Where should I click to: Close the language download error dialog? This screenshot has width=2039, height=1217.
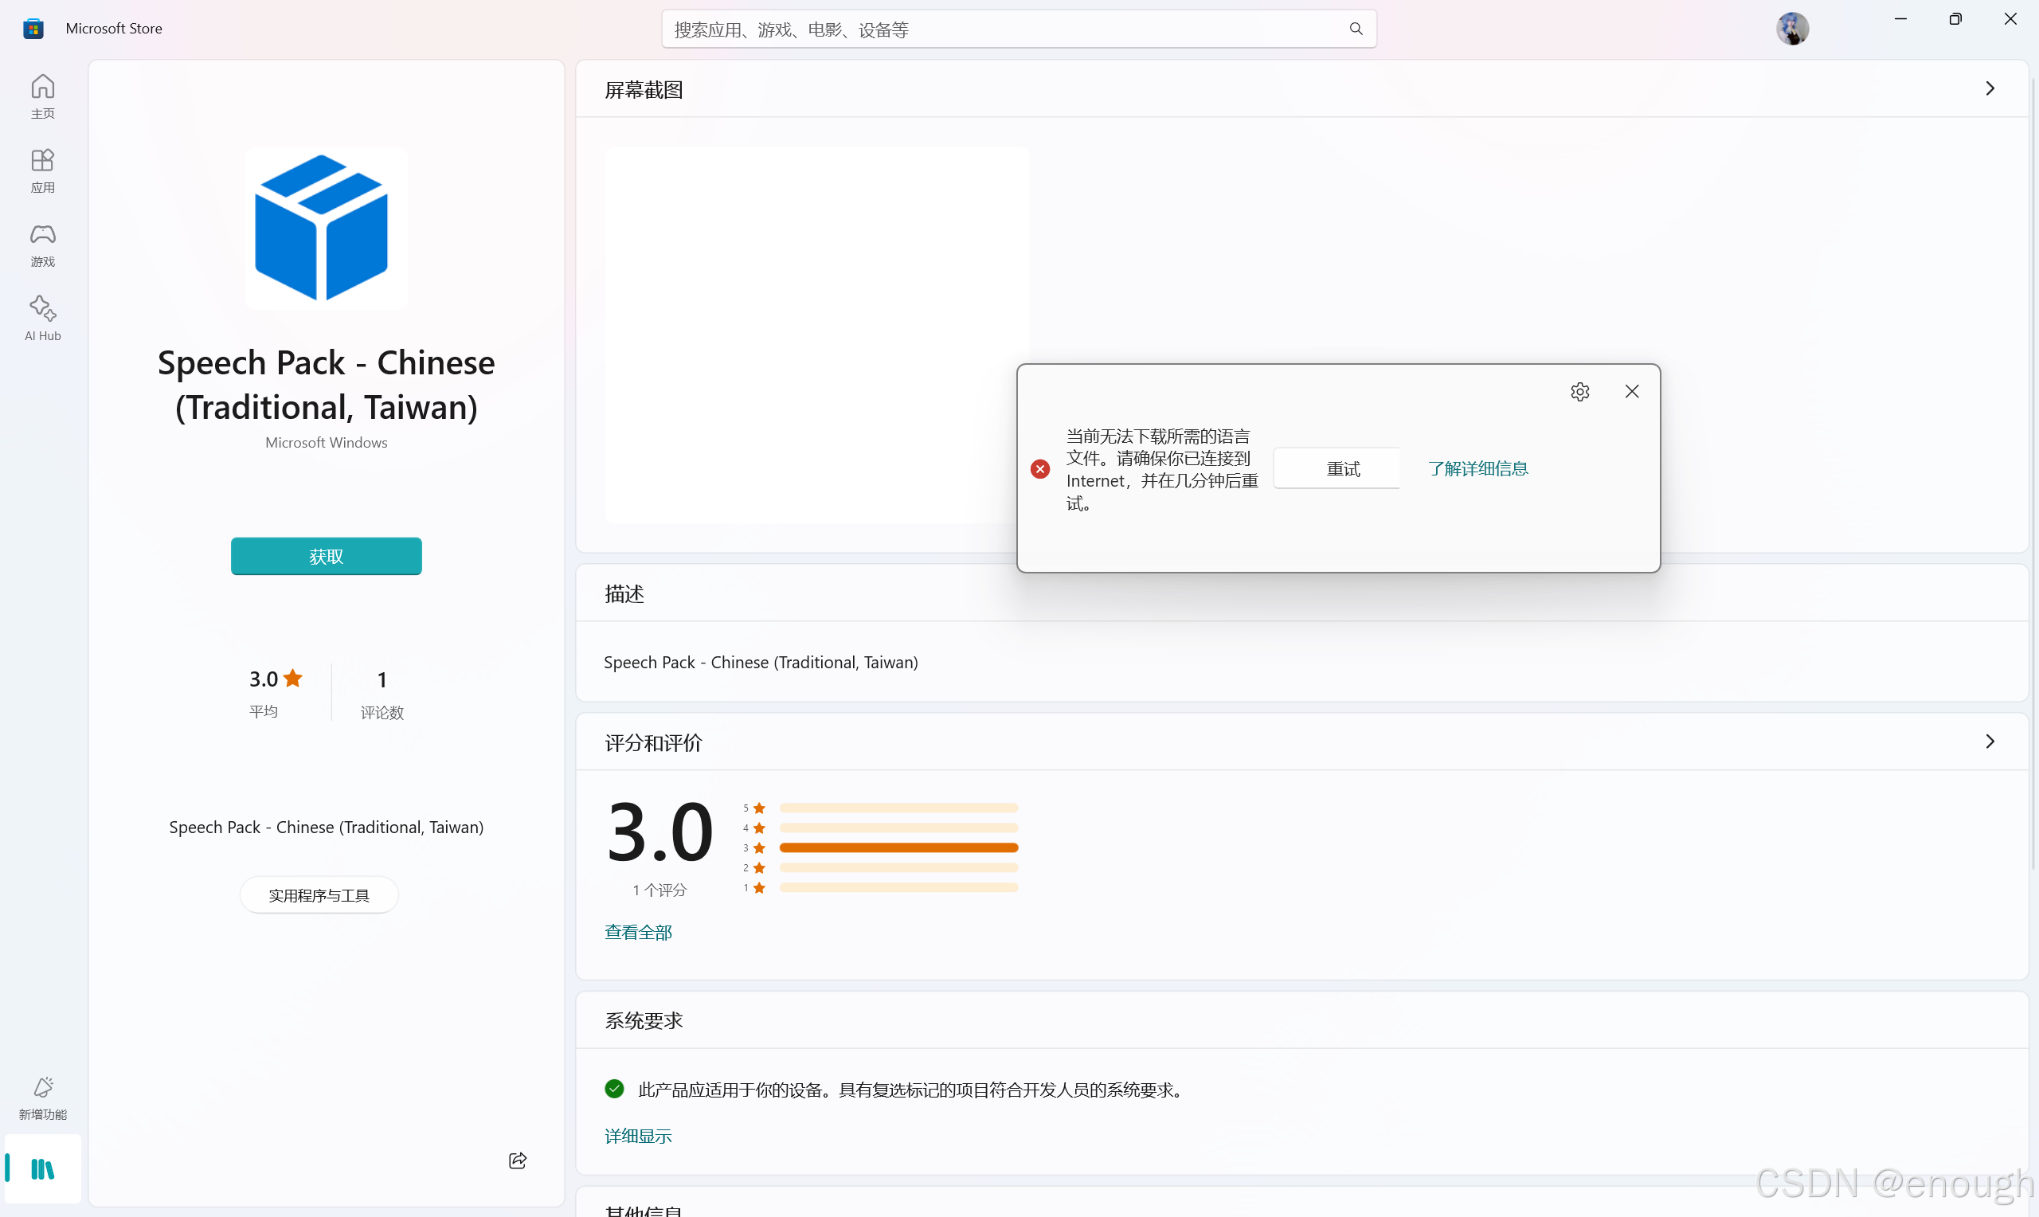click(1631, 392)
